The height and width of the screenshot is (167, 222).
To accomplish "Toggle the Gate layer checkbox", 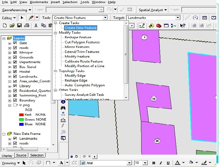I will click(15, 43).
